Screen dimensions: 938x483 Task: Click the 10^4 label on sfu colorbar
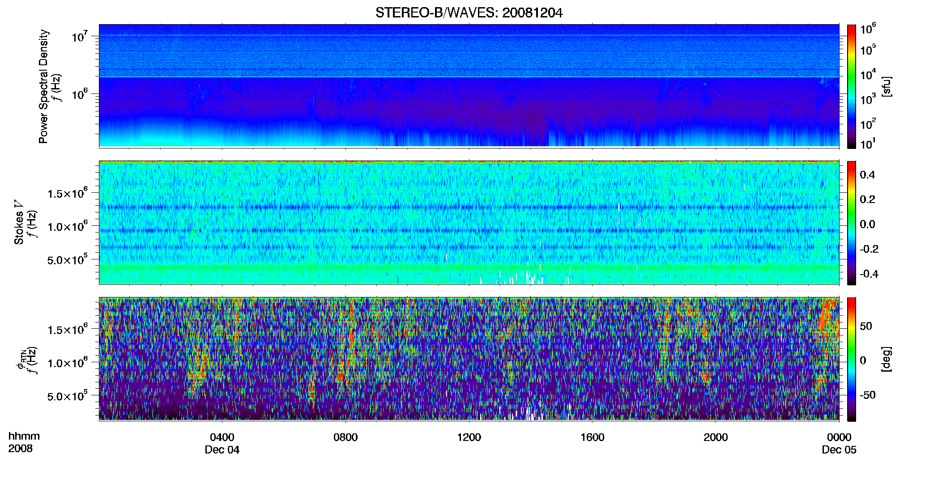[868, 74]
